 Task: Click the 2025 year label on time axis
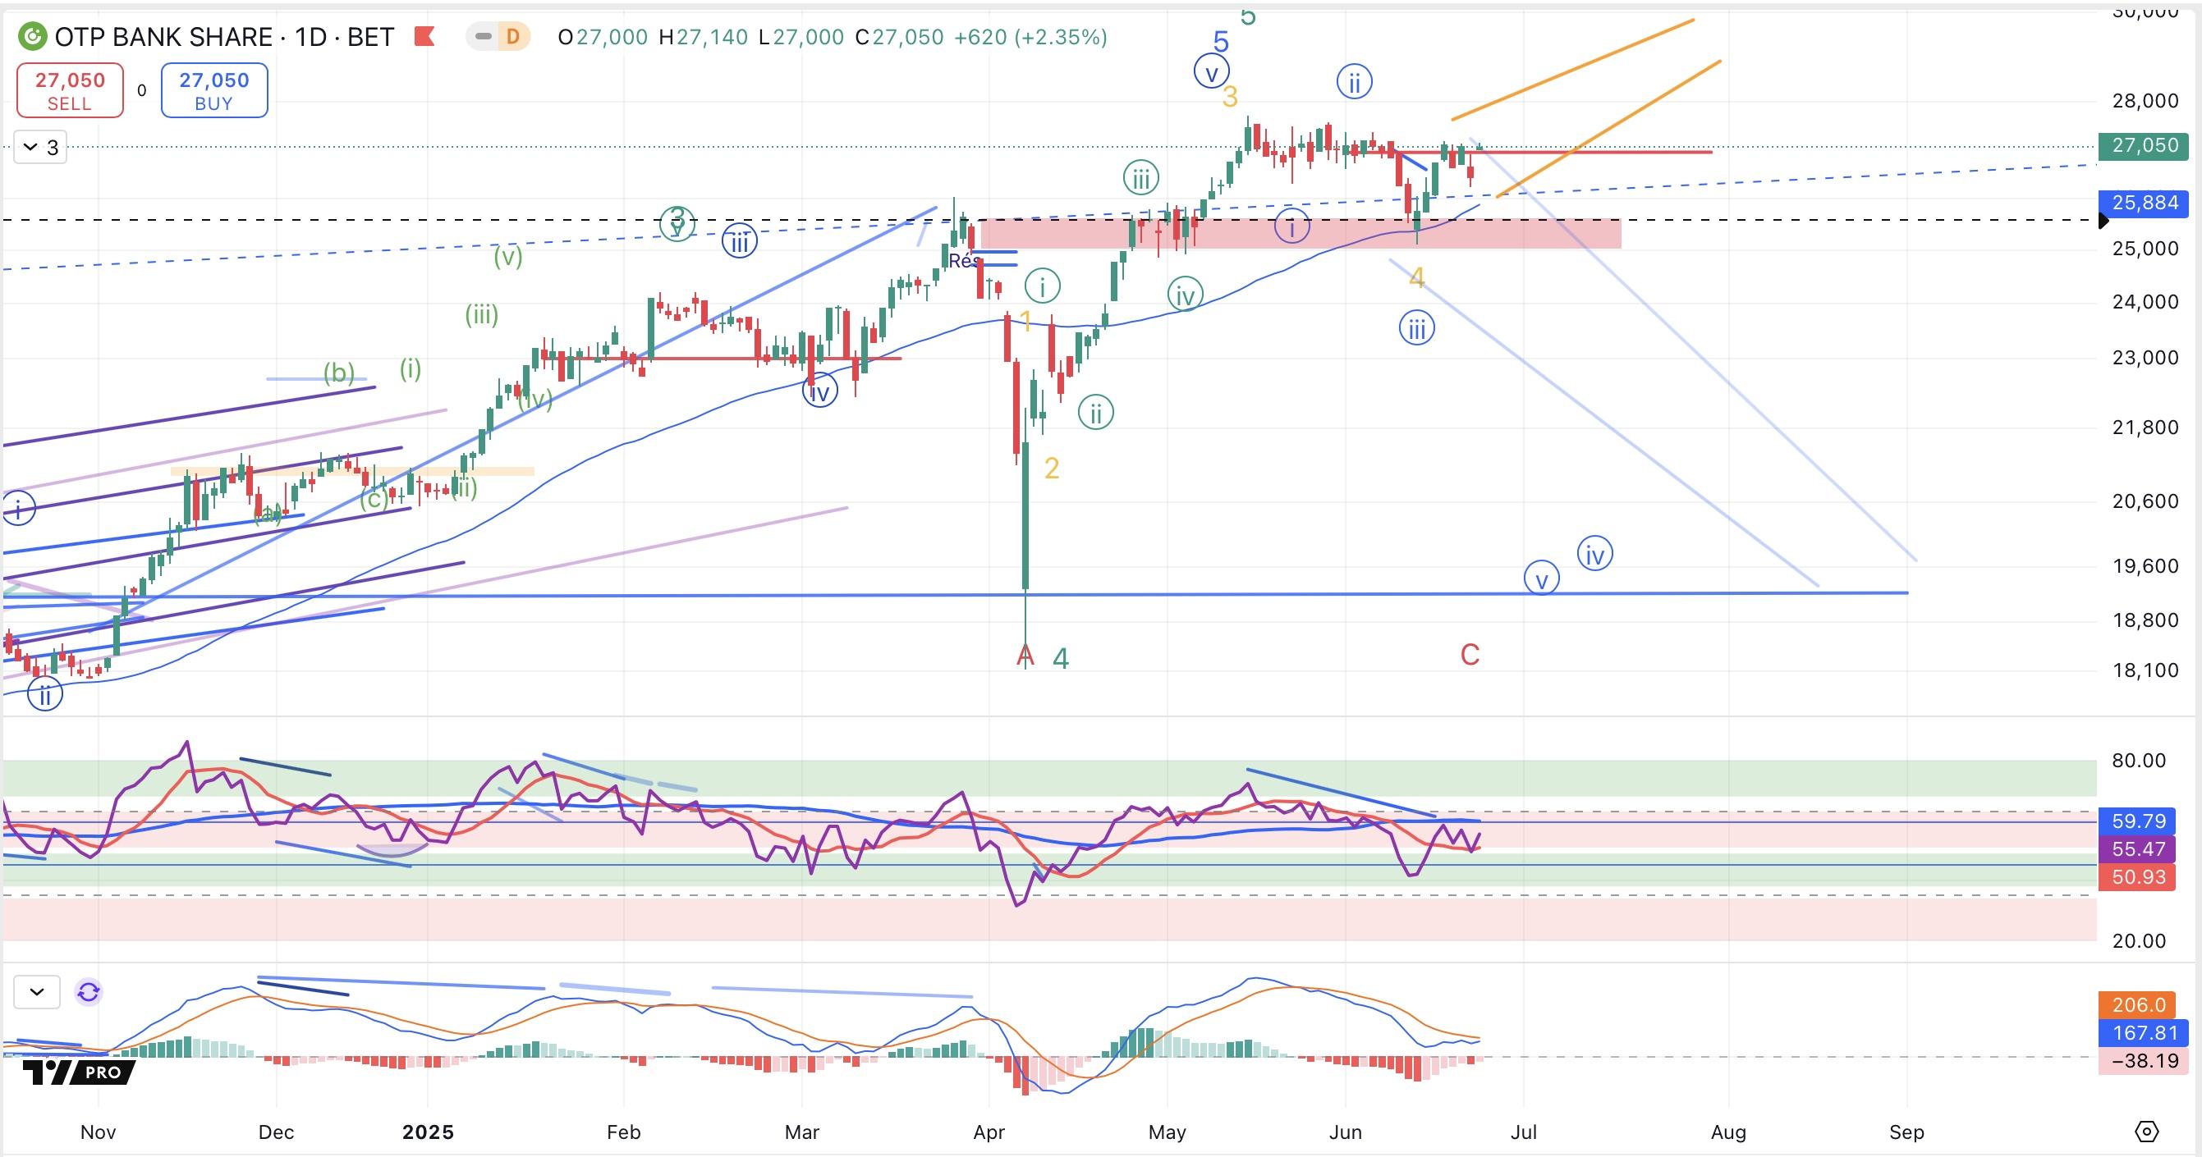click(428, 1132)
